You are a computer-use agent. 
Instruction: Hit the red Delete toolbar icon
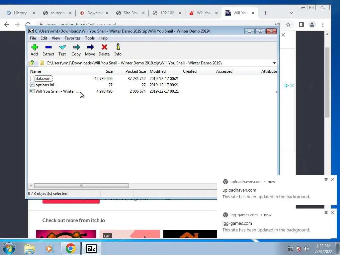pos(104,50)
